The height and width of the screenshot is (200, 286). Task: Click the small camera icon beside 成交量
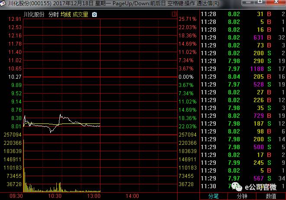[94, 14]
